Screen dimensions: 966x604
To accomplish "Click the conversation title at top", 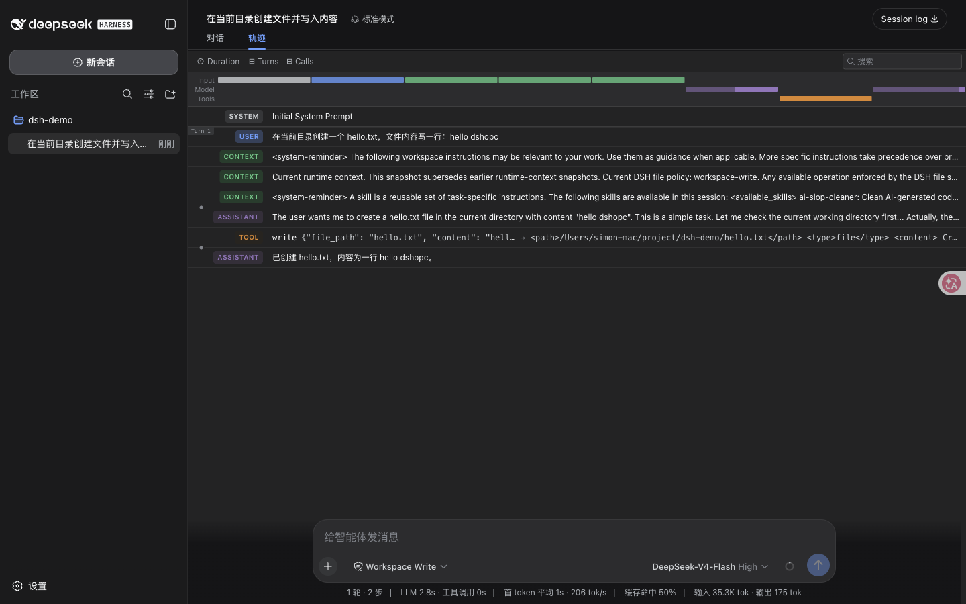I will tap(272, 19).
